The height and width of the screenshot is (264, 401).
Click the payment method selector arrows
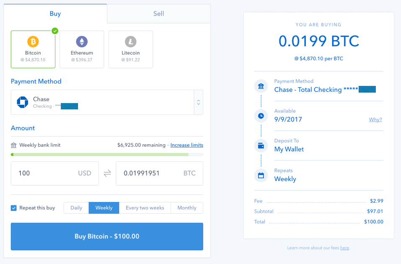coord(198,102)
